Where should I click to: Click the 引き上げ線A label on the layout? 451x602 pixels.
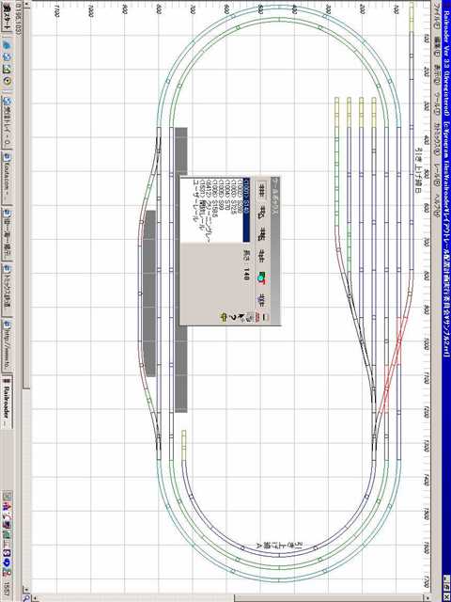[x=280, y=544]
